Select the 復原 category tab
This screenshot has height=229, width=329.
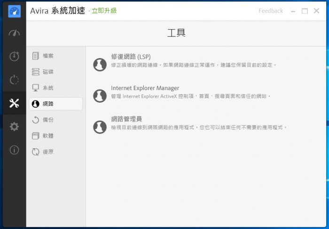56,152
